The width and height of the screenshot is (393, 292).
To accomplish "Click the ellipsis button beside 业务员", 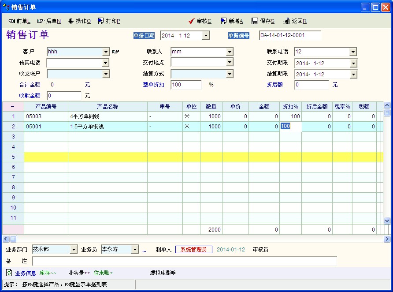I will pos(144,250).
